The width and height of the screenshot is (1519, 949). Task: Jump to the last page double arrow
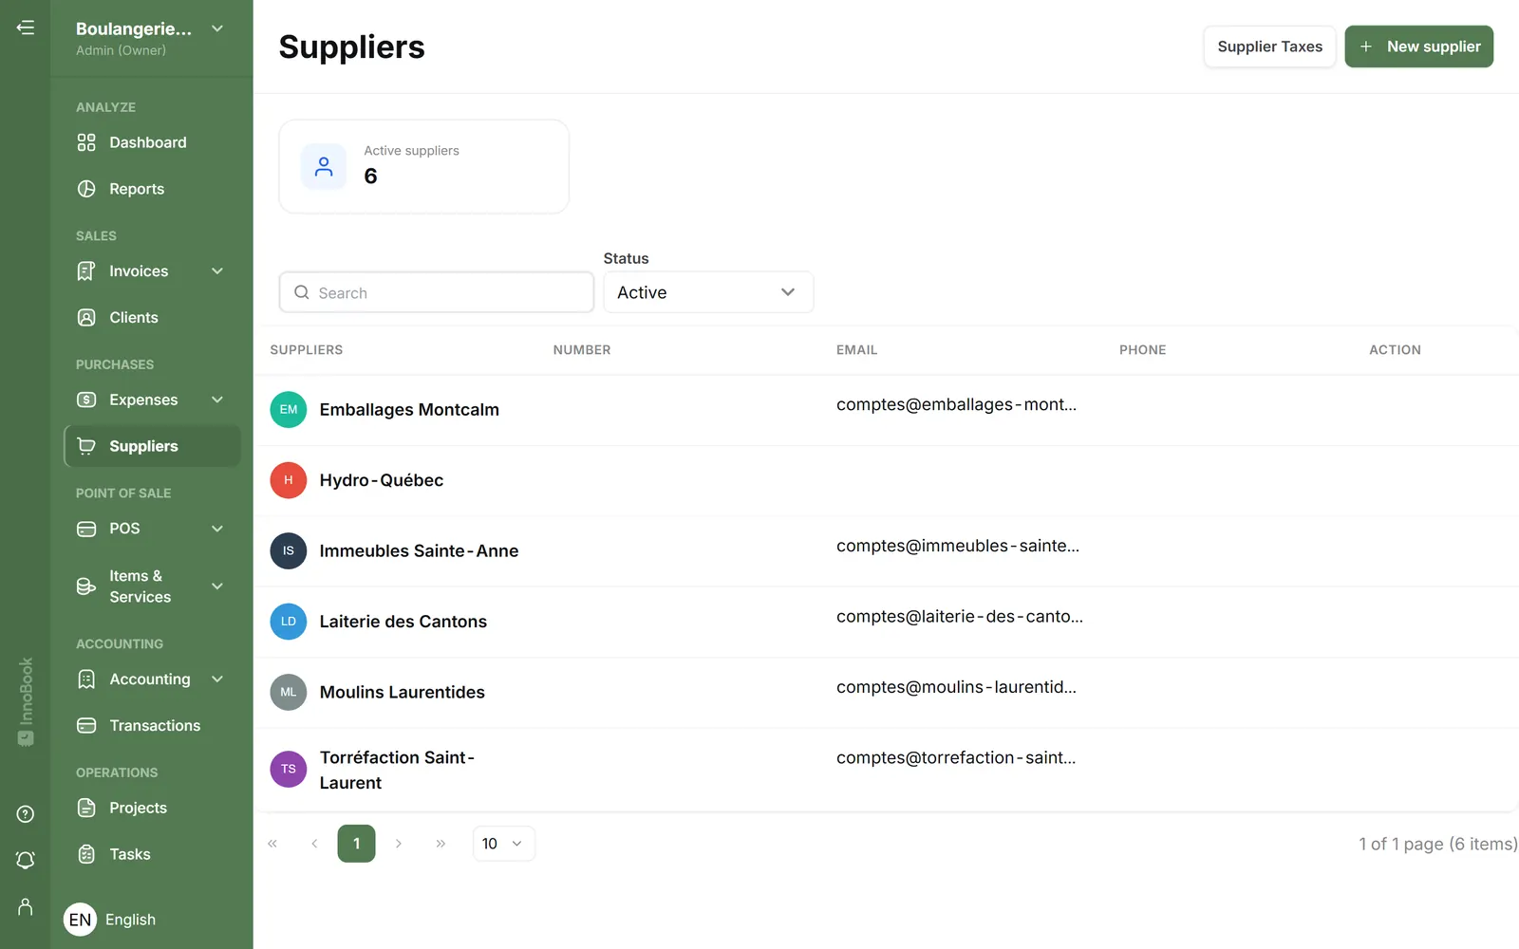(x=441, y=844)
